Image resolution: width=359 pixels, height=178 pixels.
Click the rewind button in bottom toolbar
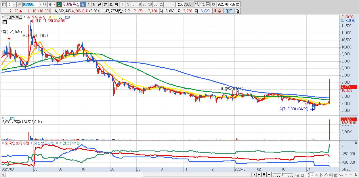point(259,175)
